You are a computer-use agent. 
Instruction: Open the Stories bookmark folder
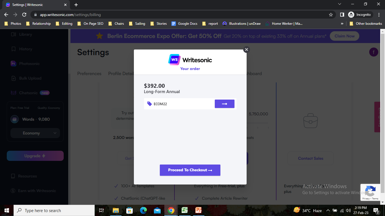[x=159, y=24]
